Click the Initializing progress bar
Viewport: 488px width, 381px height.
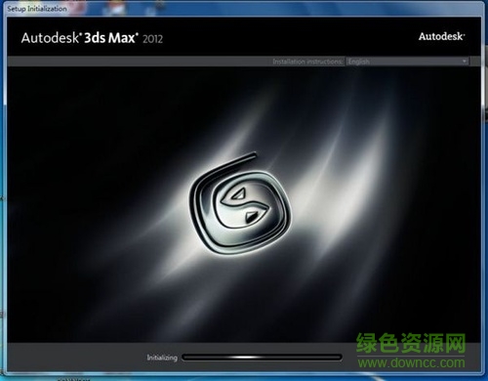click(x=262, y=358)
